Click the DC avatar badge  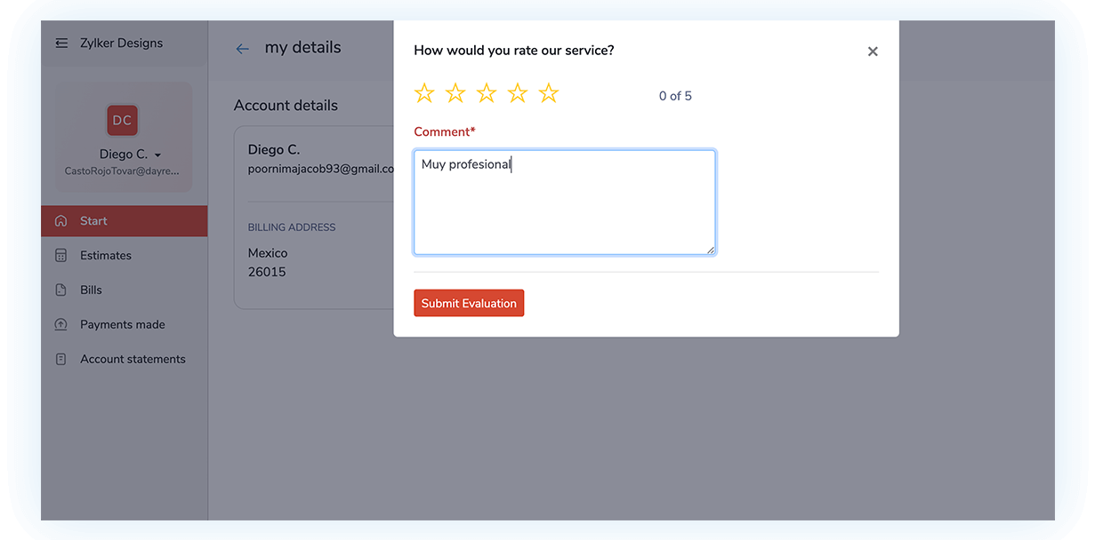pyautogui.click(x=122, y=120)
